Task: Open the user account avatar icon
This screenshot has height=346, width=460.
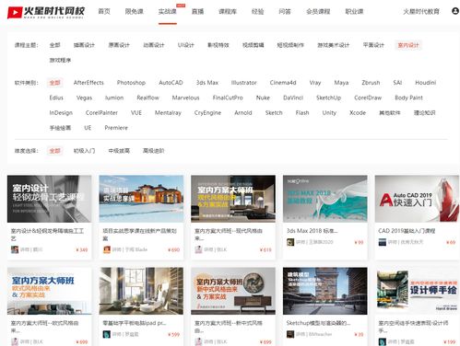Action: (x=455, y=11)
